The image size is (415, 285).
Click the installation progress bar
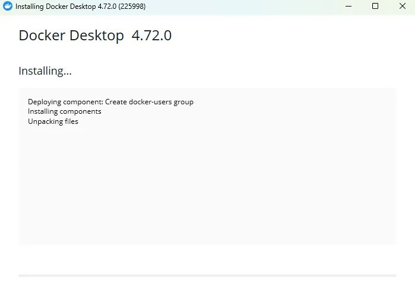(x=207, y=276)
